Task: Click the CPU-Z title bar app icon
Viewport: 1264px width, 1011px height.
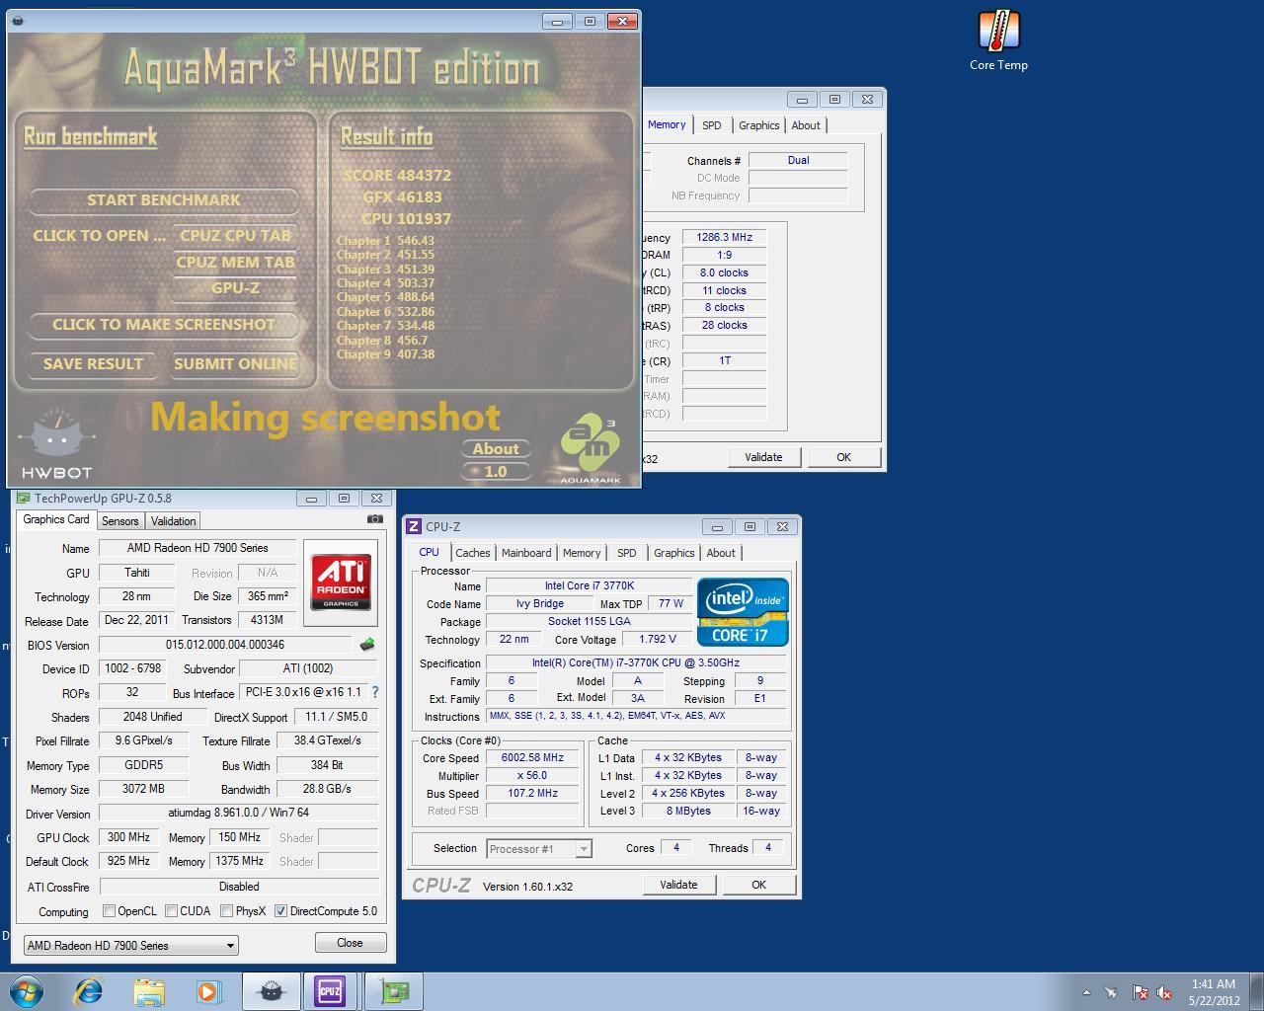Action: pyautogui.click(x=414, y=526)
